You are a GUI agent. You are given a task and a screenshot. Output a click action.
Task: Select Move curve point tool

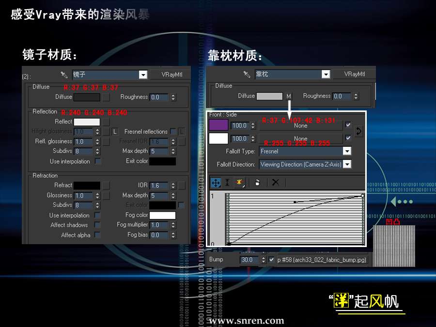coord(216,183)
